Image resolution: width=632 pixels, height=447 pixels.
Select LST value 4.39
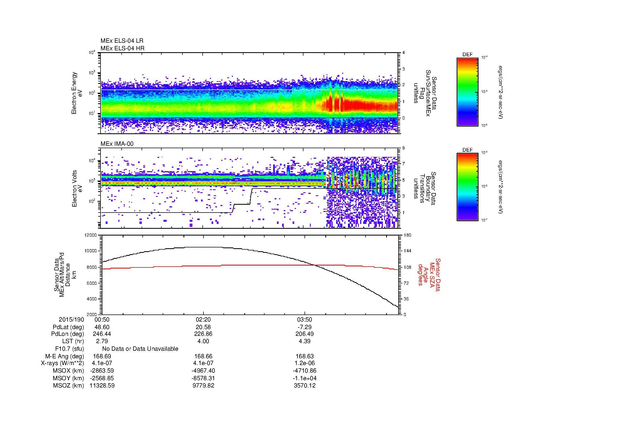pos(305,341)
